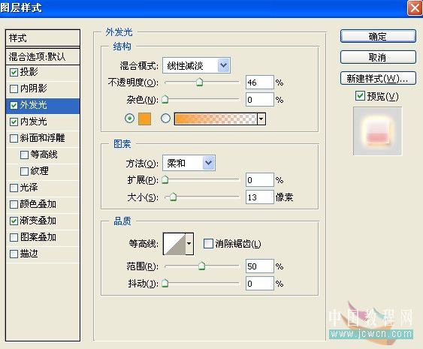Click the orange glow color swatch
The image size is (423, 349).
[x=144, y=119]
